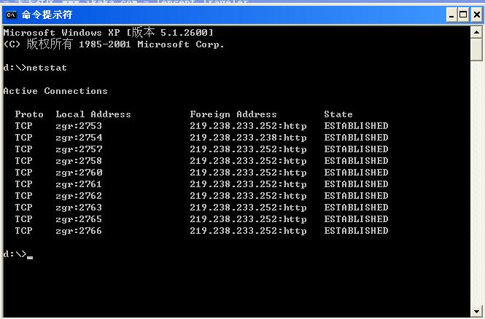Open the command prompt system menu icon

pyautogui.click(x=10, y=14)
